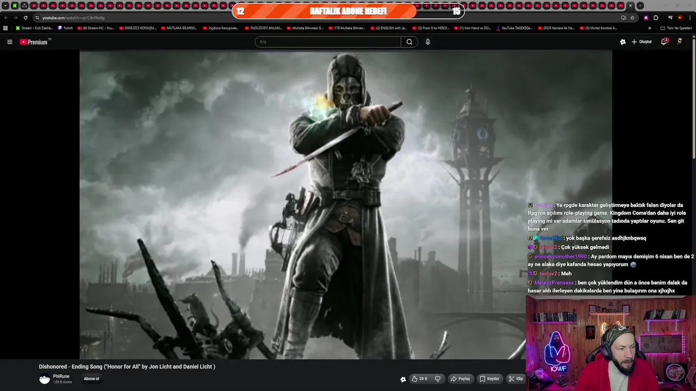Create a clip with Klip button
Image resolution: width=696 pixels, height=391 pixels.
coord(515,379)
